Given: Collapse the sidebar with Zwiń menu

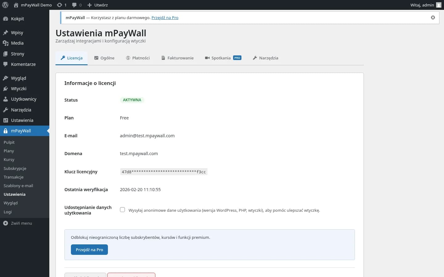Looking at the screenshot, I should 21,223.
